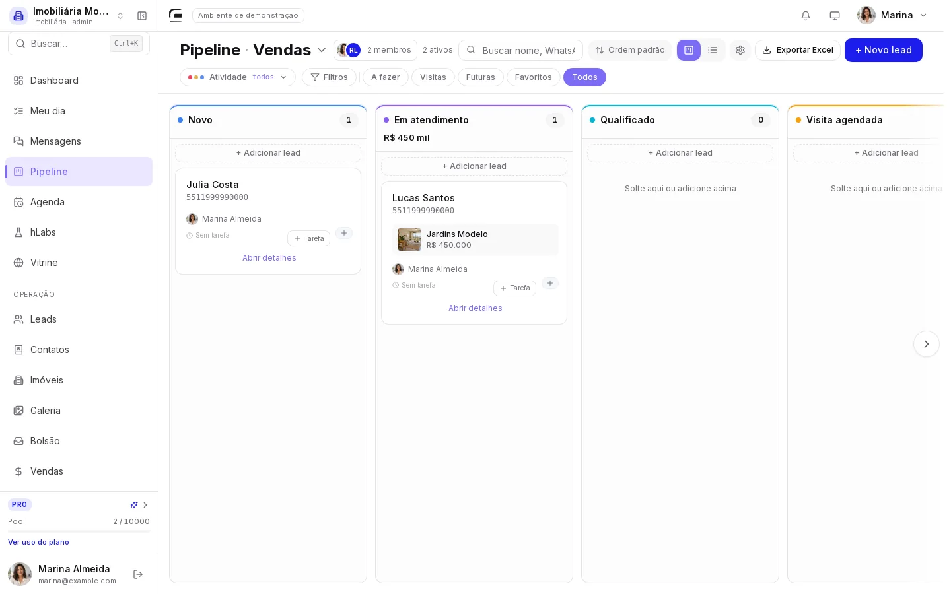Select the Futuras filter
Viewport: 951px width, 594px height.
click(481, 77)
